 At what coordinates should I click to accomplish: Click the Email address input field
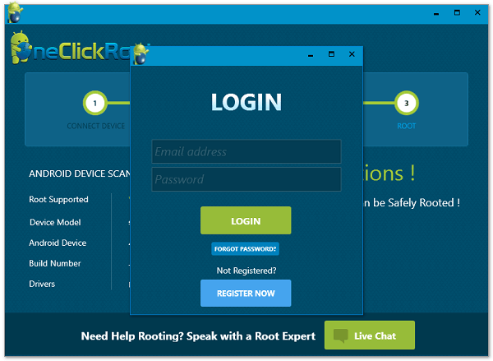246,151
